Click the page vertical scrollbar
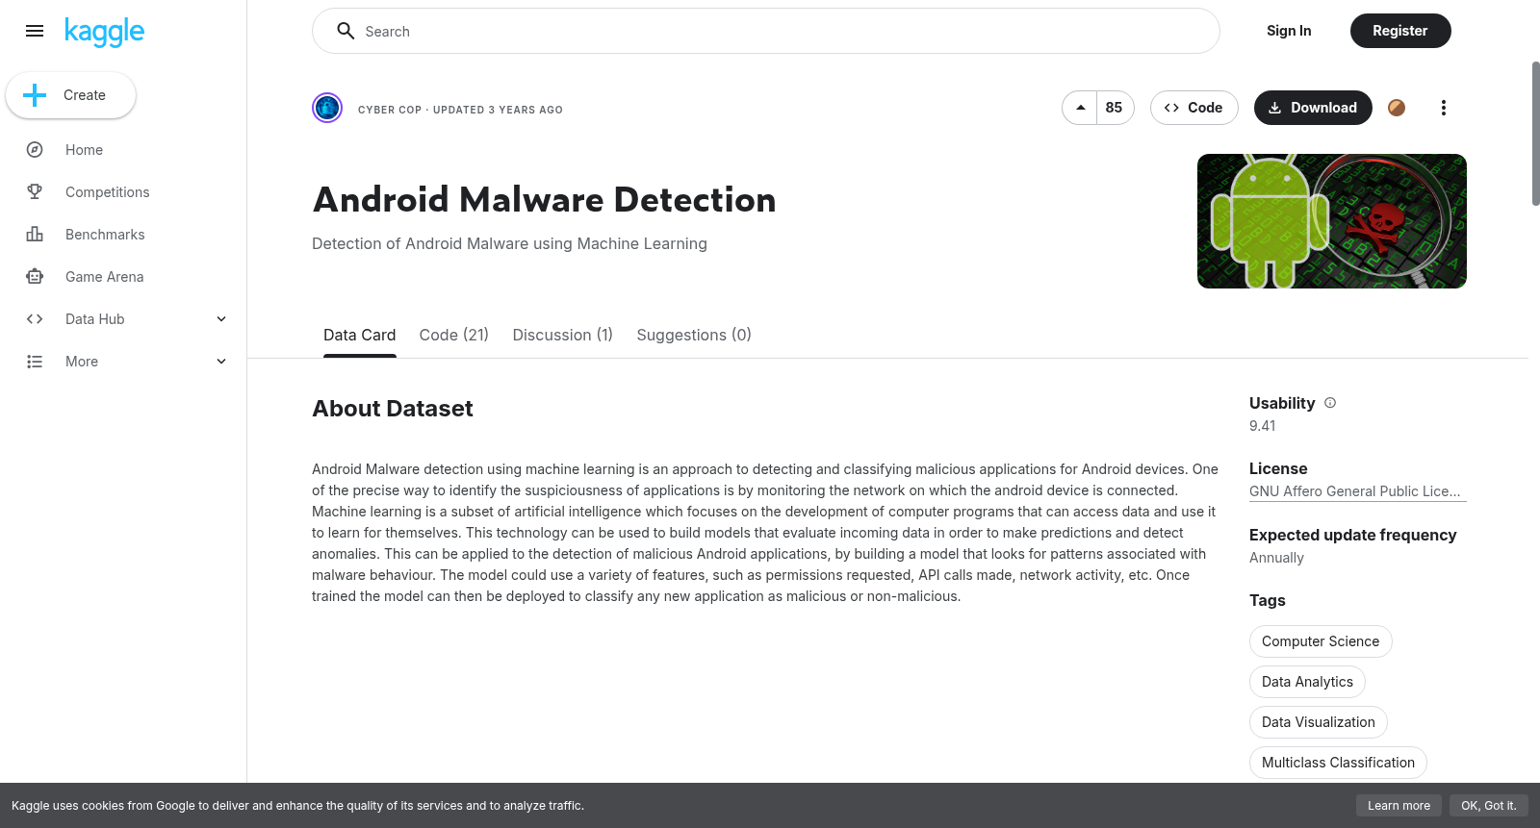This screenshot has width=1540, height=828. [x=1535, y=134]
